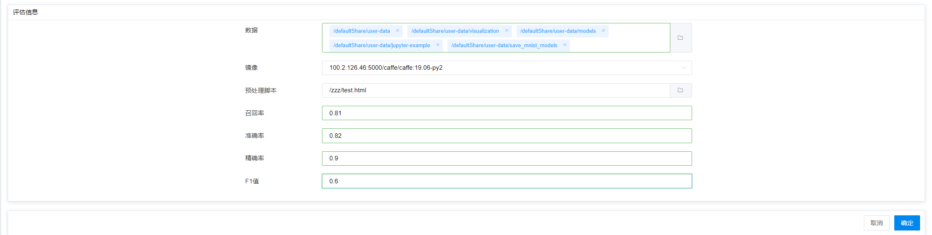Focus the 召回率 input showing 0.81
932x235 pixels.
506,113
